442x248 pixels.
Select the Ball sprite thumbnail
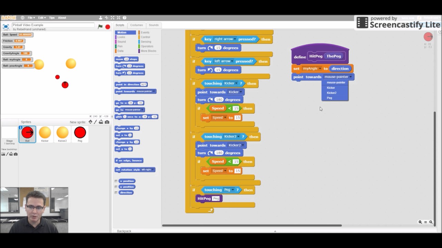point(27,134)
